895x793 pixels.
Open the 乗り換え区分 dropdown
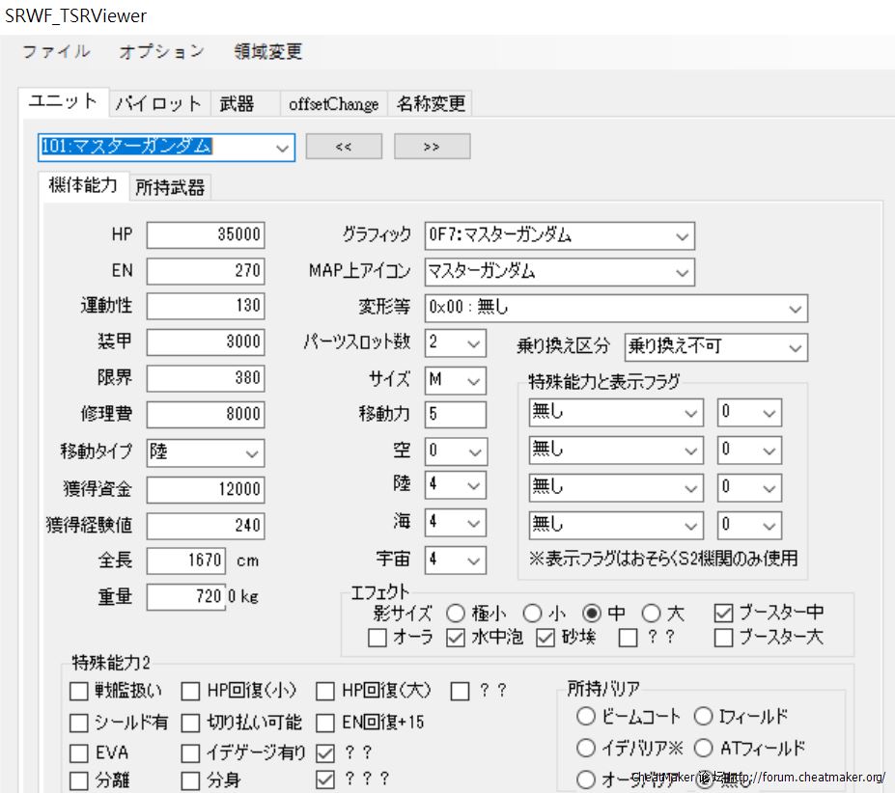pyautogui.click(x=795, y=346)
